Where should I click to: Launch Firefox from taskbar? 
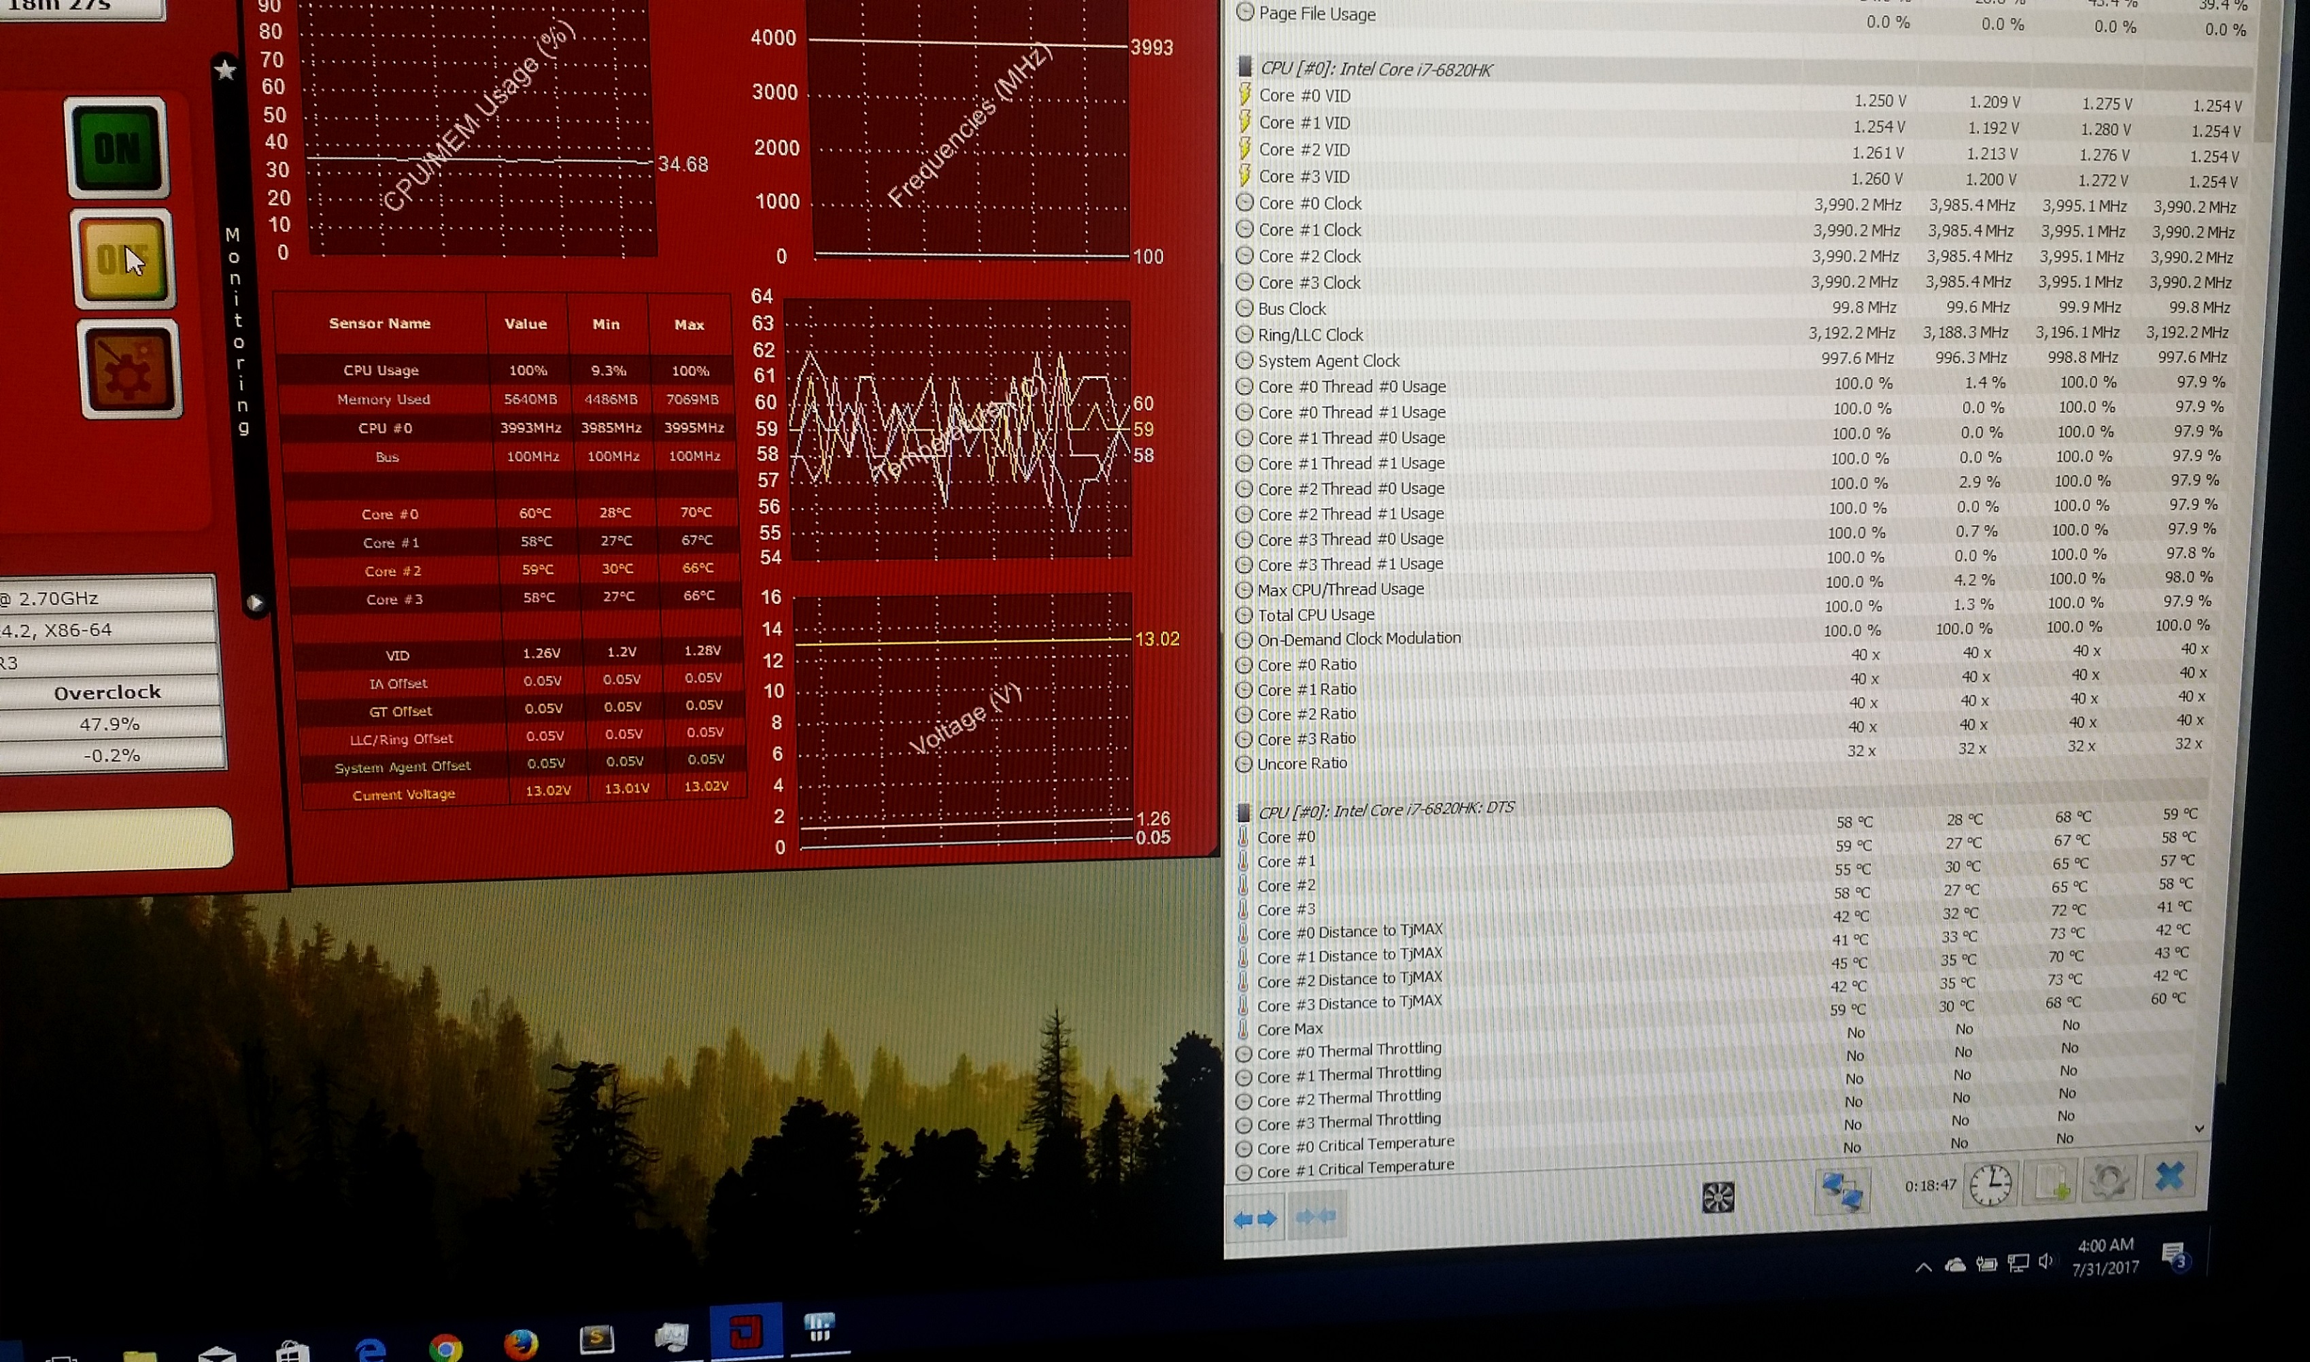pos(522,1344)
